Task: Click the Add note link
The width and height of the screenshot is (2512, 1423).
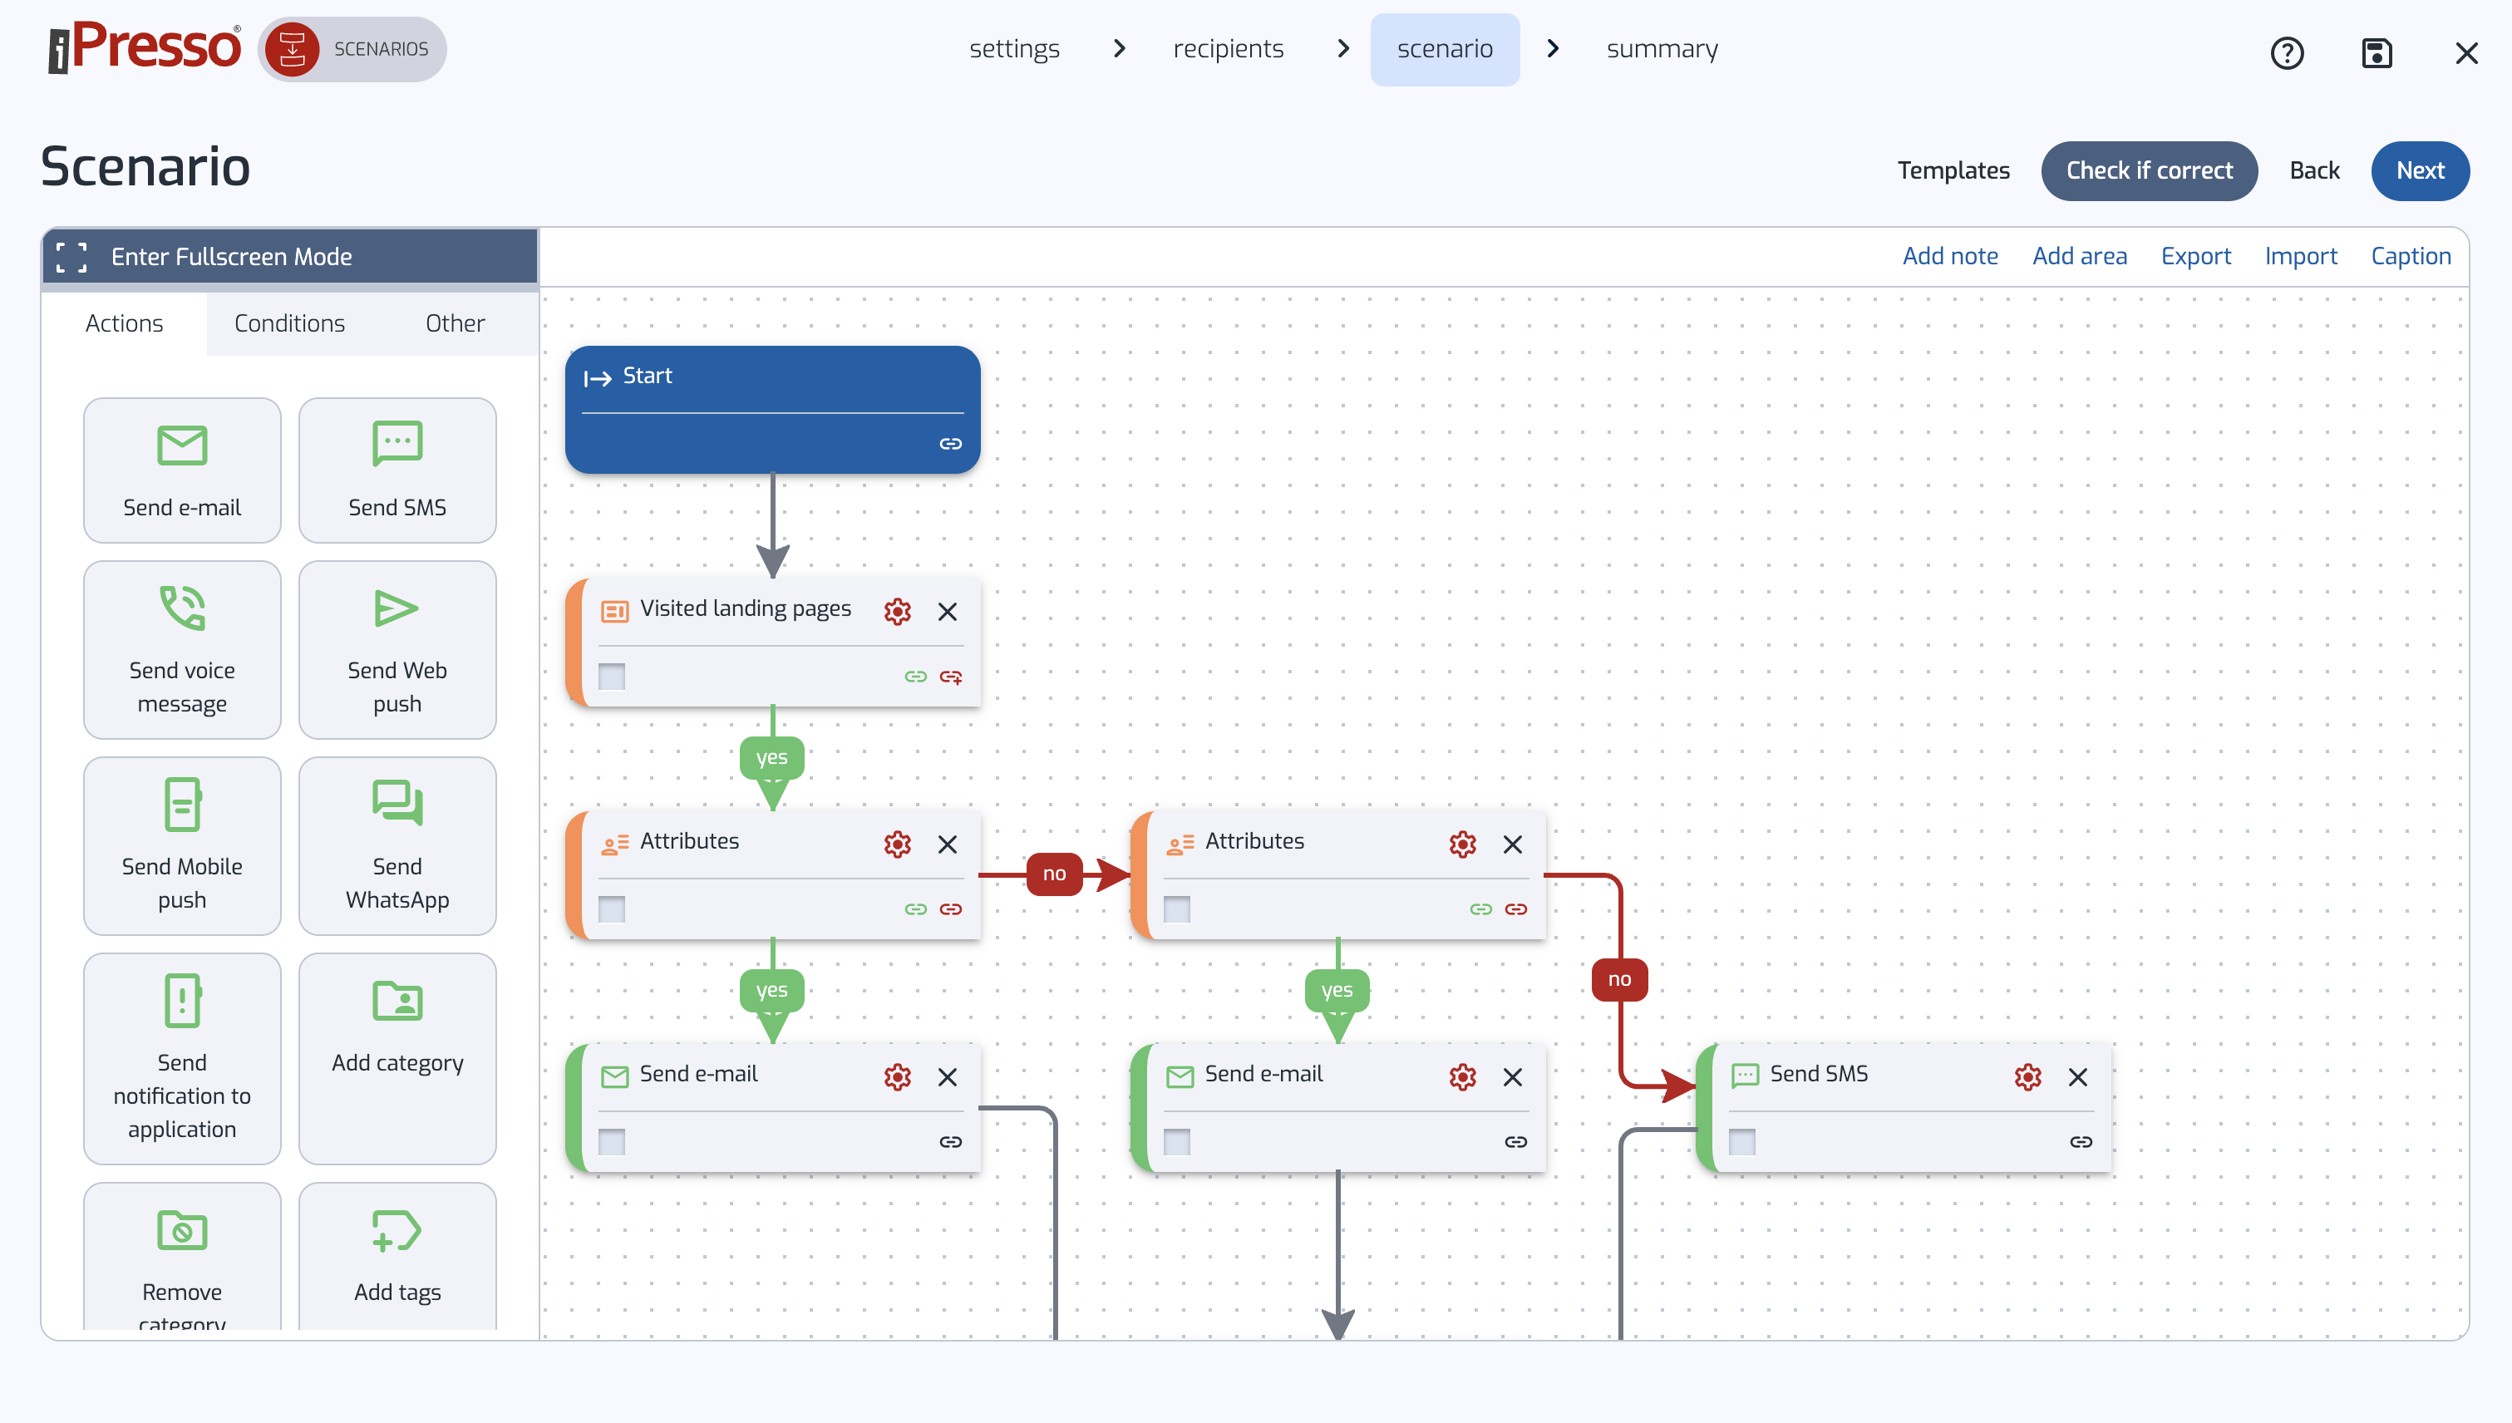Action: pos(1950,256)
